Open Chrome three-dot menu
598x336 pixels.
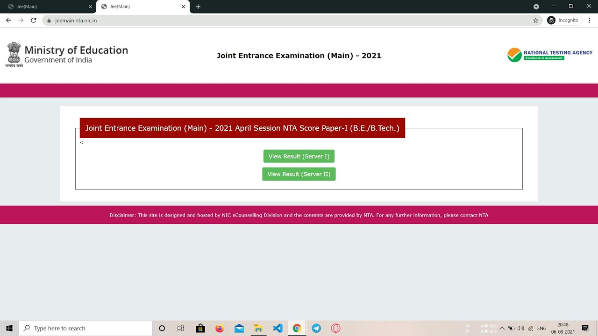(x=590, y=20)
